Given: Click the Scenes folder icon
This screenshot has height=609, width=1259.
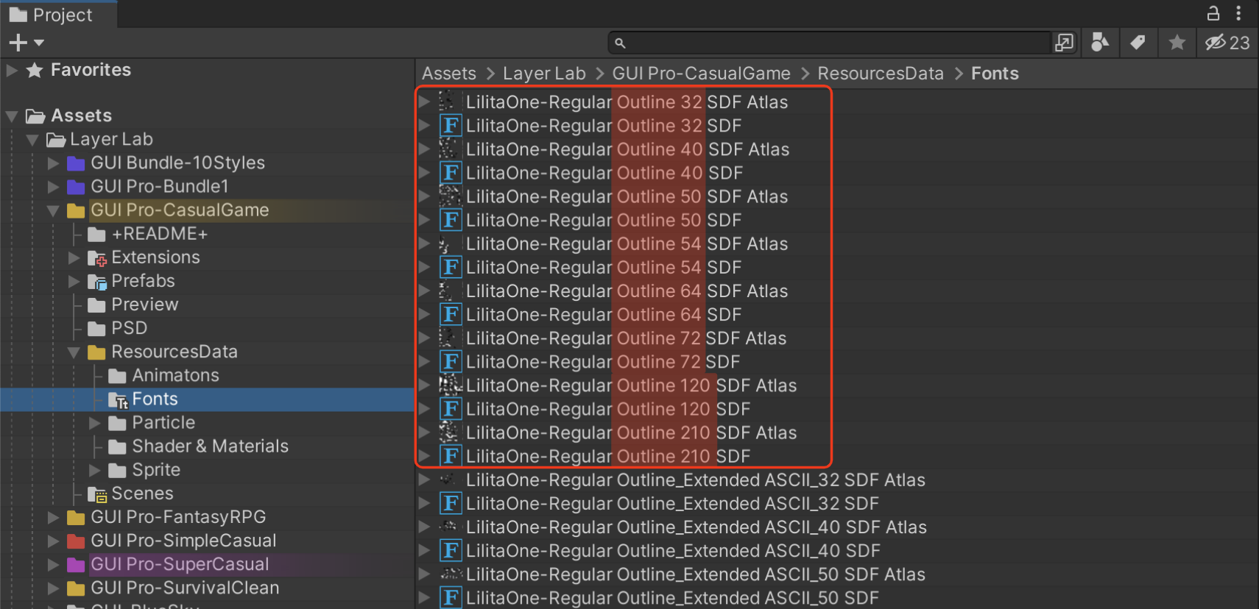Looking at the screenshot, I should (97, 494).
